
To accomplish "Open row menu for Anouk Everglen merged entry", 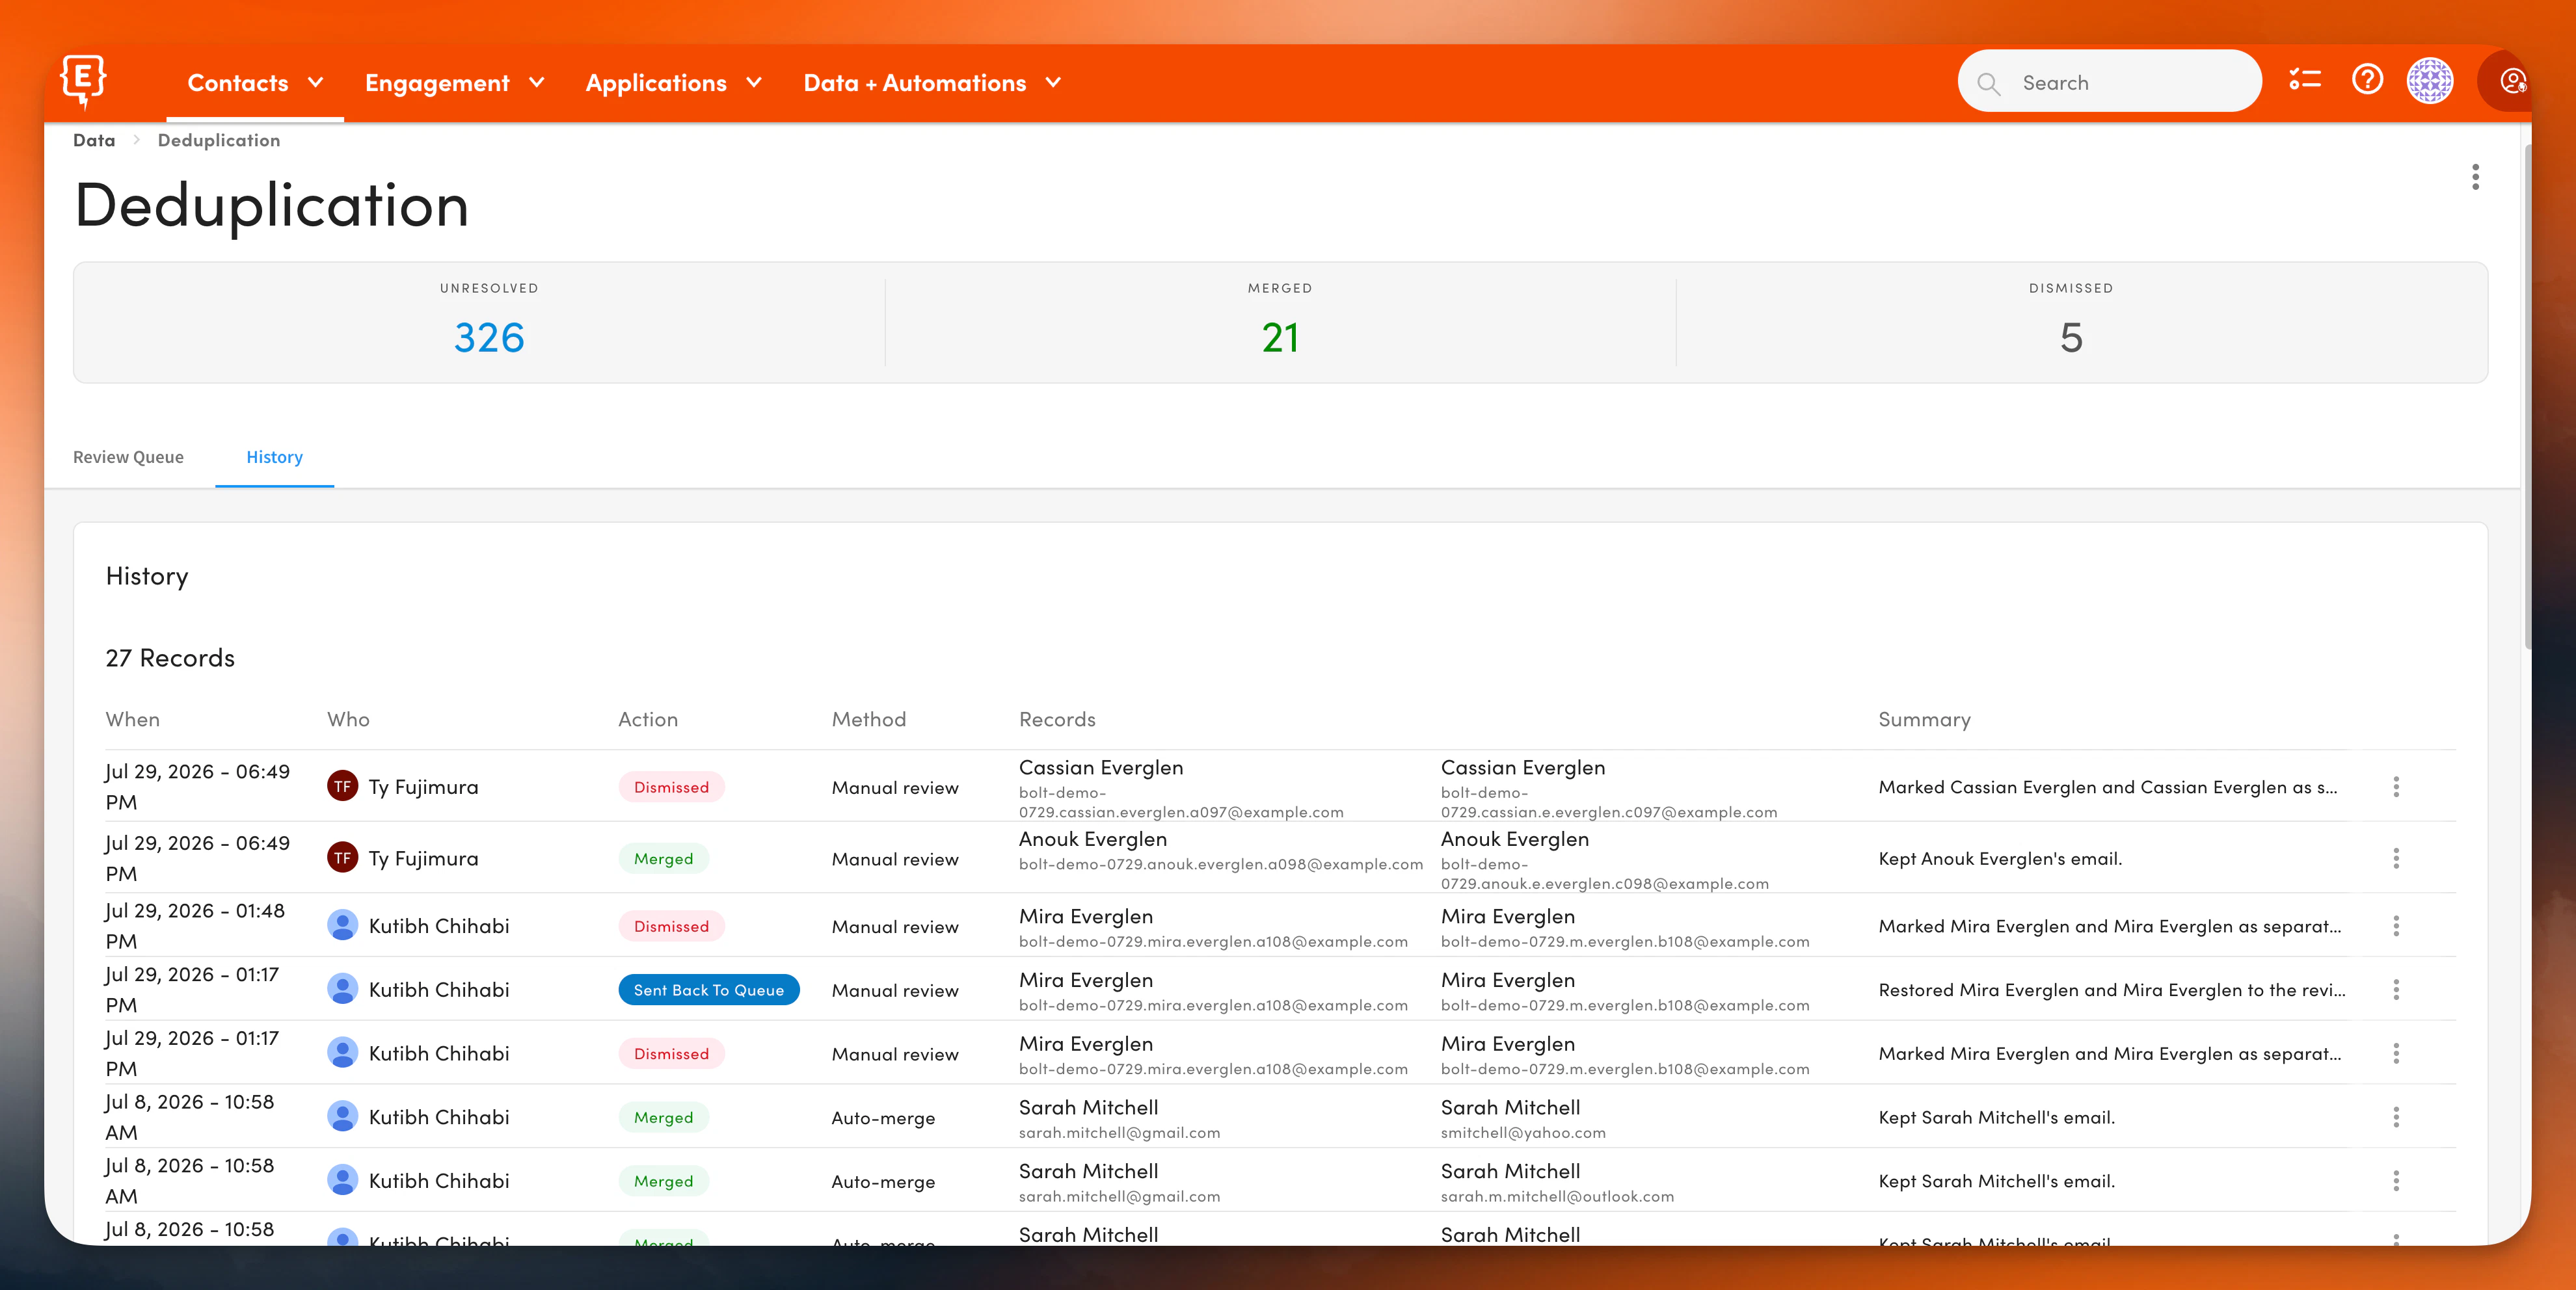I will [x=2396, y=858].
